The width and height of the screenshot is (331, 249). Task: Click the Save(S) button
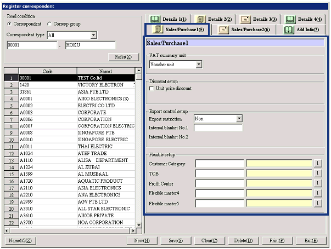pos(176,241)
